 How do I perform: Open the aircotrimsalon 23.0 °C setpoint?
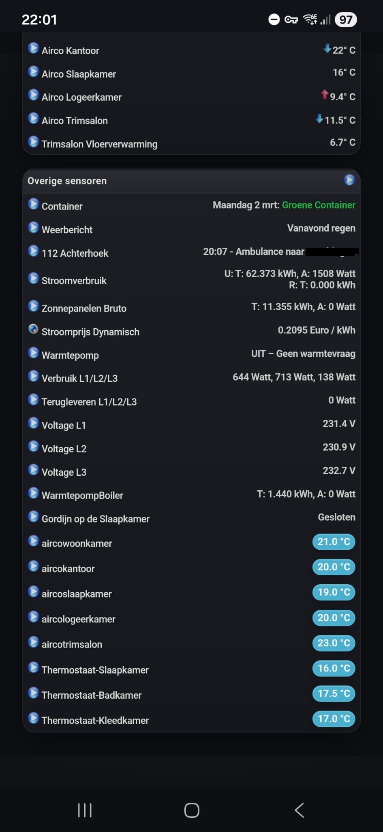click(x=334, y=643)
